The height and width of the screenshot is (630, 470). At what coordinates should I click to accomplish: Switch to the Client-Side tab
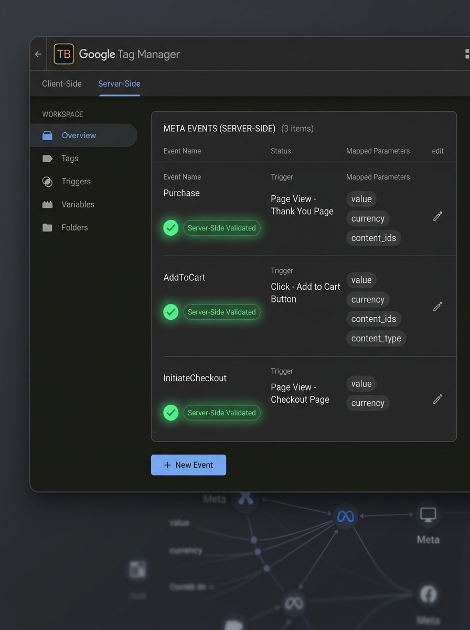pyautogui.click(x=62, y=83)
